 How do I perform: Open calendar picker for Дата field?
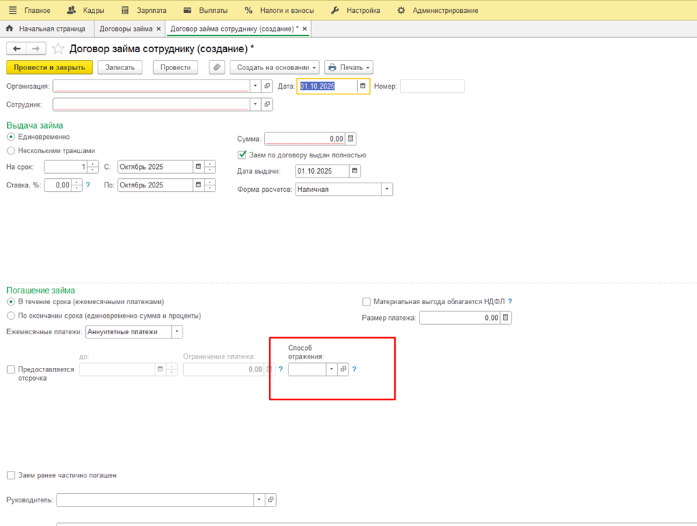(x=363, y=86)
